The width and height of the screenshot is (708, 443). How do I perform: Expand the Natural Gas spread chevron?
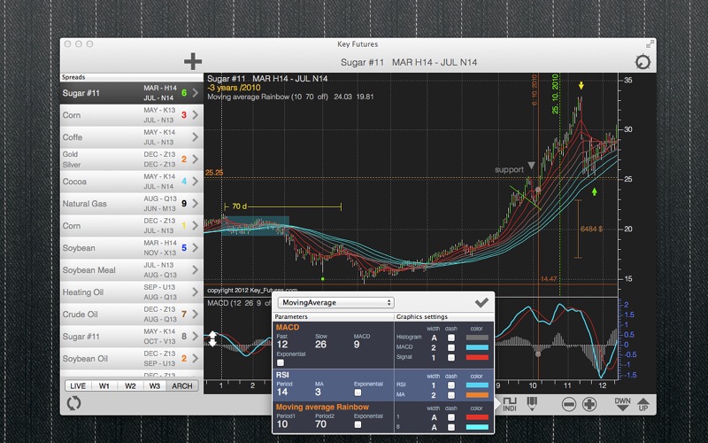pyautogui.click(x=195, y=204)
